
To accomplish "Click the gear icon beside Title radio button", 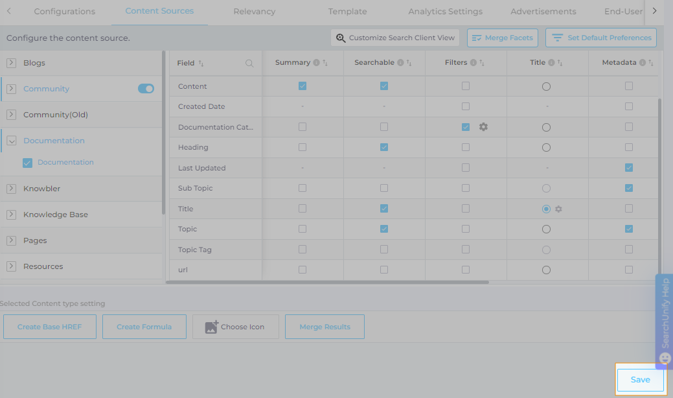I will (x=558, y=209).
